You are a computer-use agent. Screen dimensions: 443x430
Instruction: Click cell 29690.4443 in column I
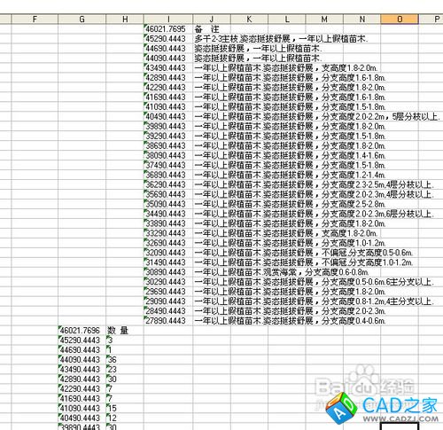tap(168, 292)
